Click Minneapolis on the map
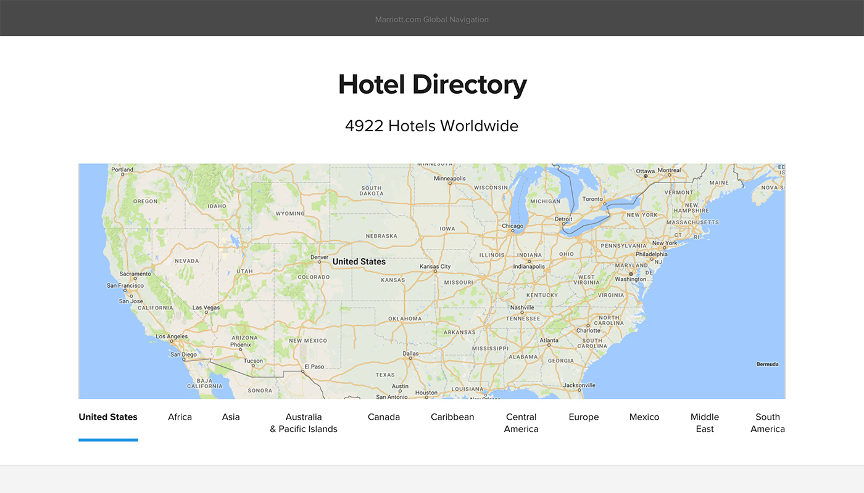 point(450,179)
